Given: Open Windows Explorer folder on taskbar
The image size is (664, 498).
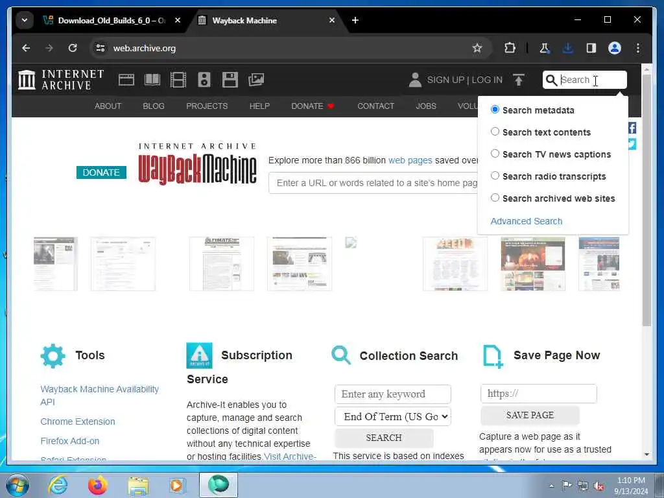Looking at the screenshot, I should [138, 486].
